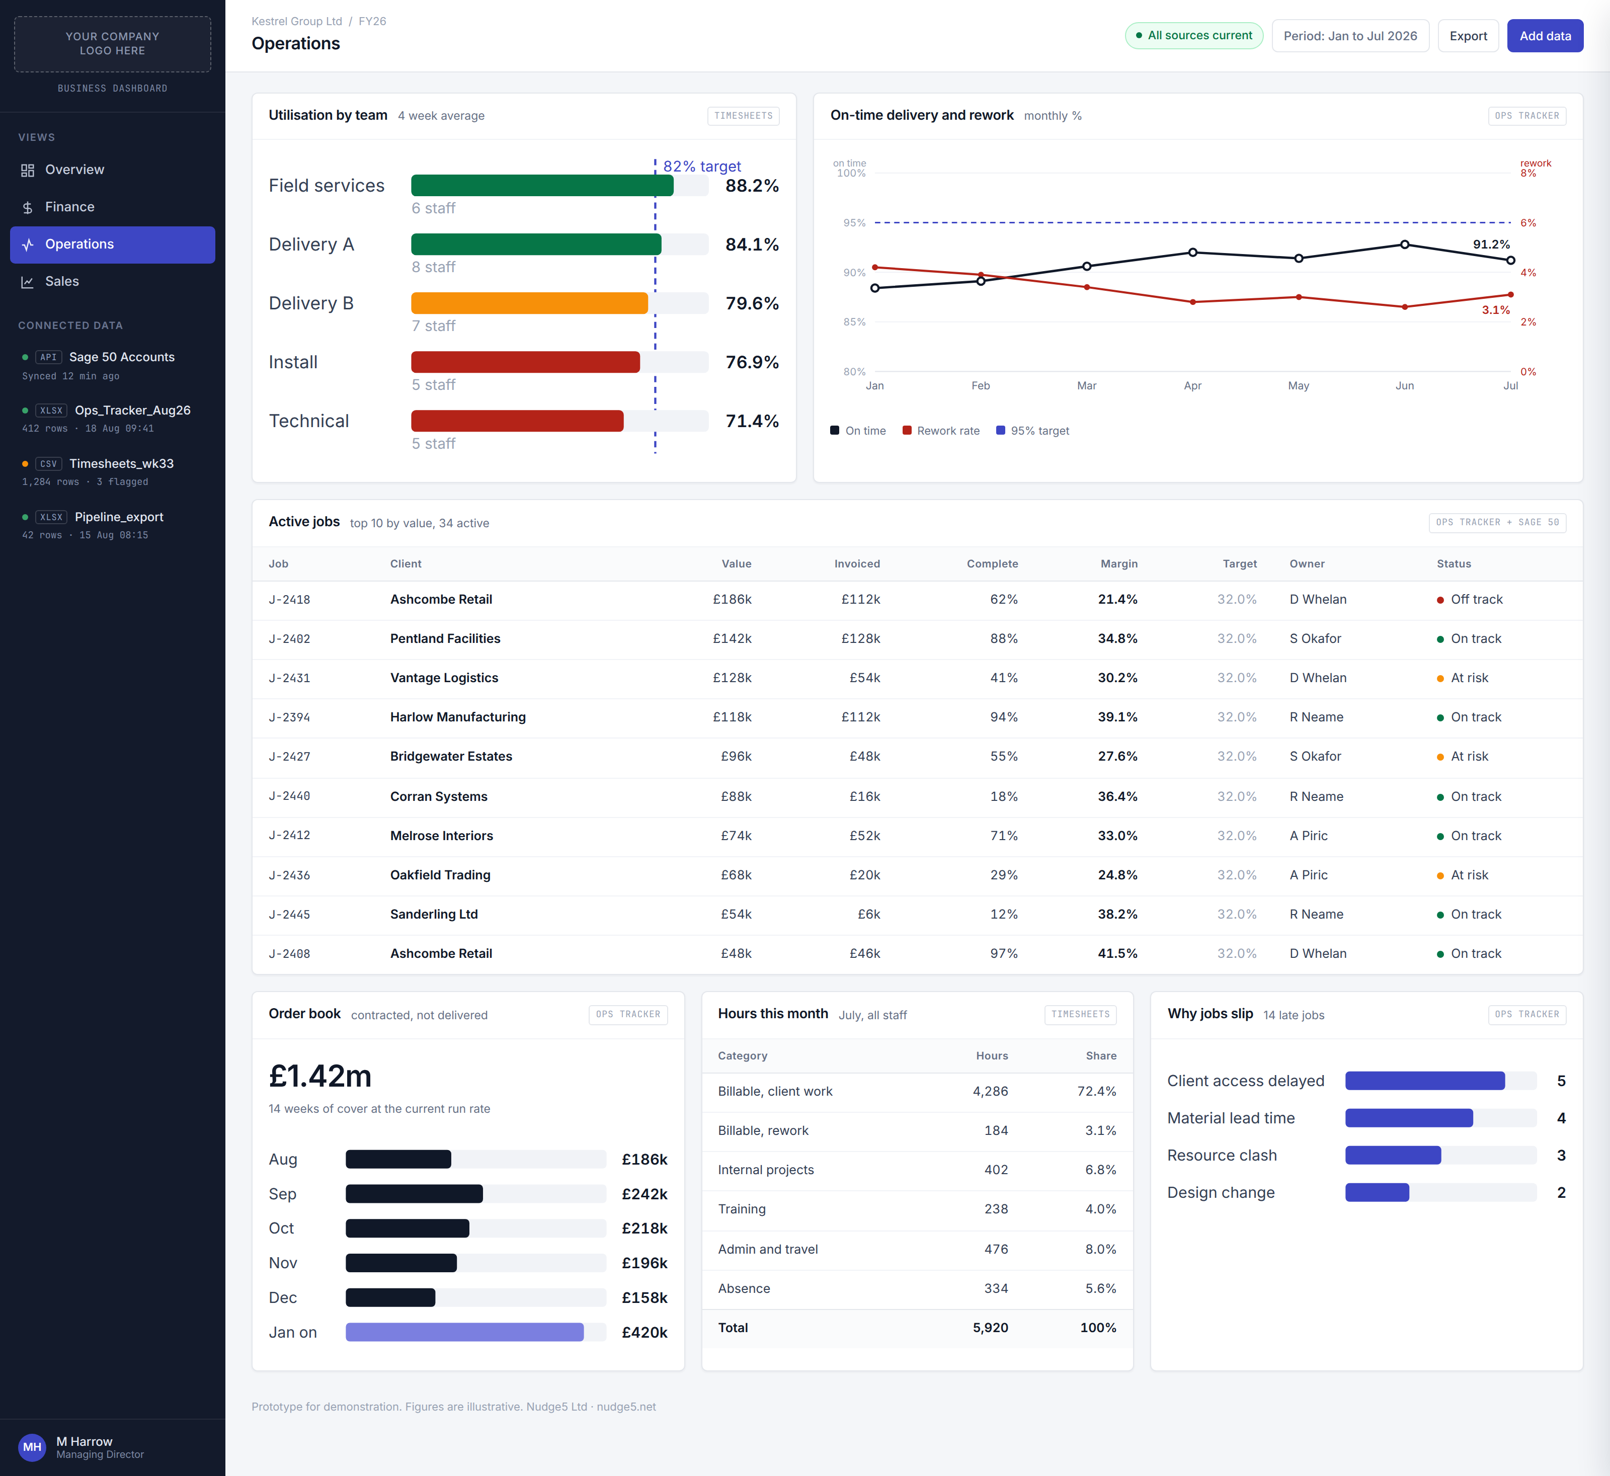Click Harlow Manufacturing client name
The image size is (1610, 1476).
[458, 717]
